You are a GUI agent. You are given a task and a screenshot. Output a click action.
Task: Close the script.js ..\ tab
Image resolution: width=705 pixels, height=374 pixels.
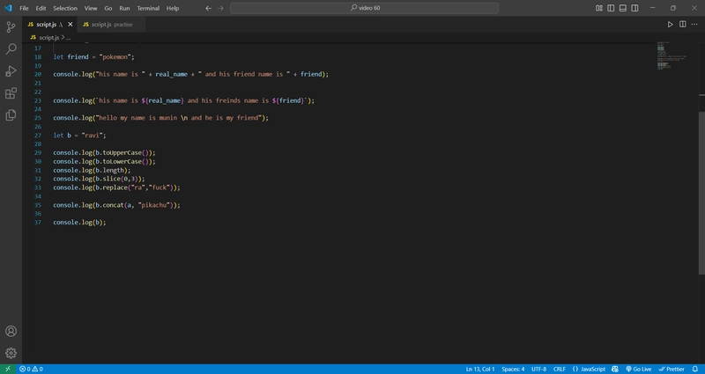tap(70, 25)
